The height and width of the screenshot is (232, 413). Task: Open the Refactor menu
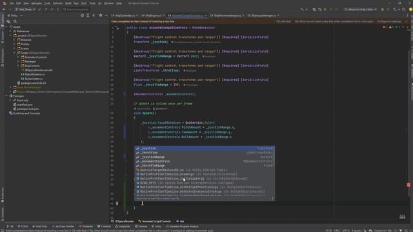click(57, 3)
